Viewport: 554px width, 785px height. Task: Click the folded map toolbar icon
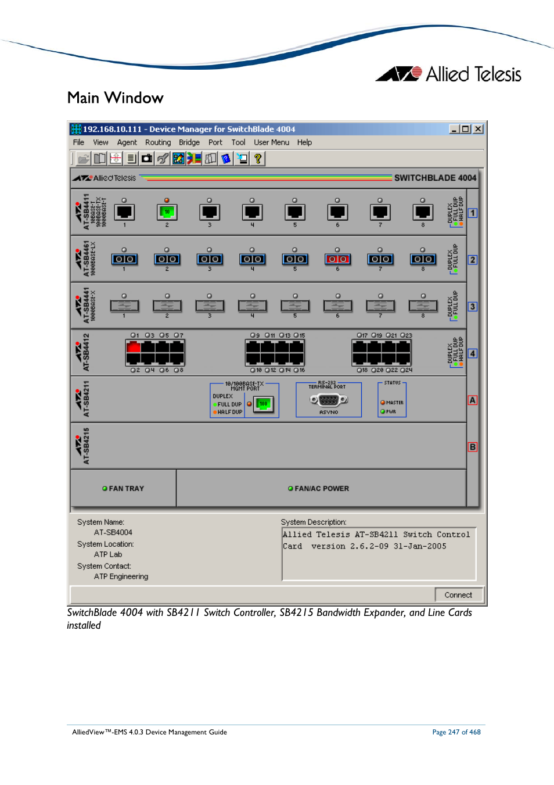click(210, 158)
